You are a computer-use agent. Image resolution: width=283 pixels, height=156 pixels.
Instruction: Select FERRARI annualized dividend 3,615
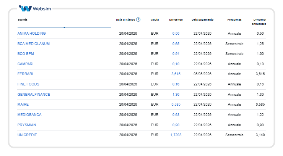[x=260, y=74]
